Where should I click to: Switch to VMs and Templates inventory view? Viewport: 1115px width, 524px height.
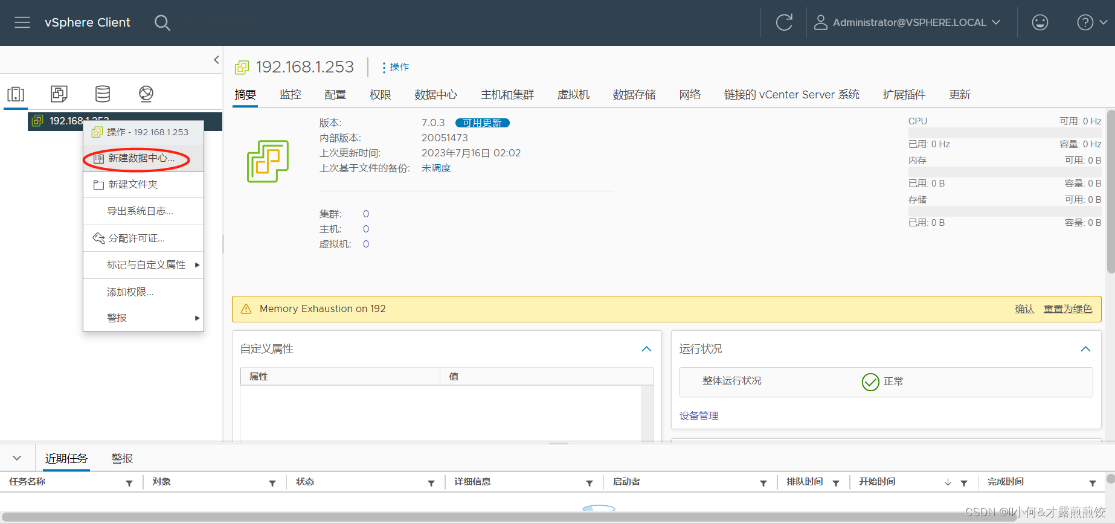pyautogui.click(x=59, y=94)
